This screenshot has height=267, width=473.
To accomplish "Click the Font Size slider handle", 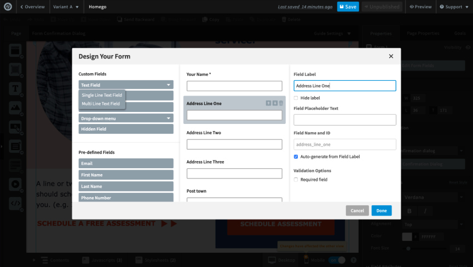I will (408, 248).
